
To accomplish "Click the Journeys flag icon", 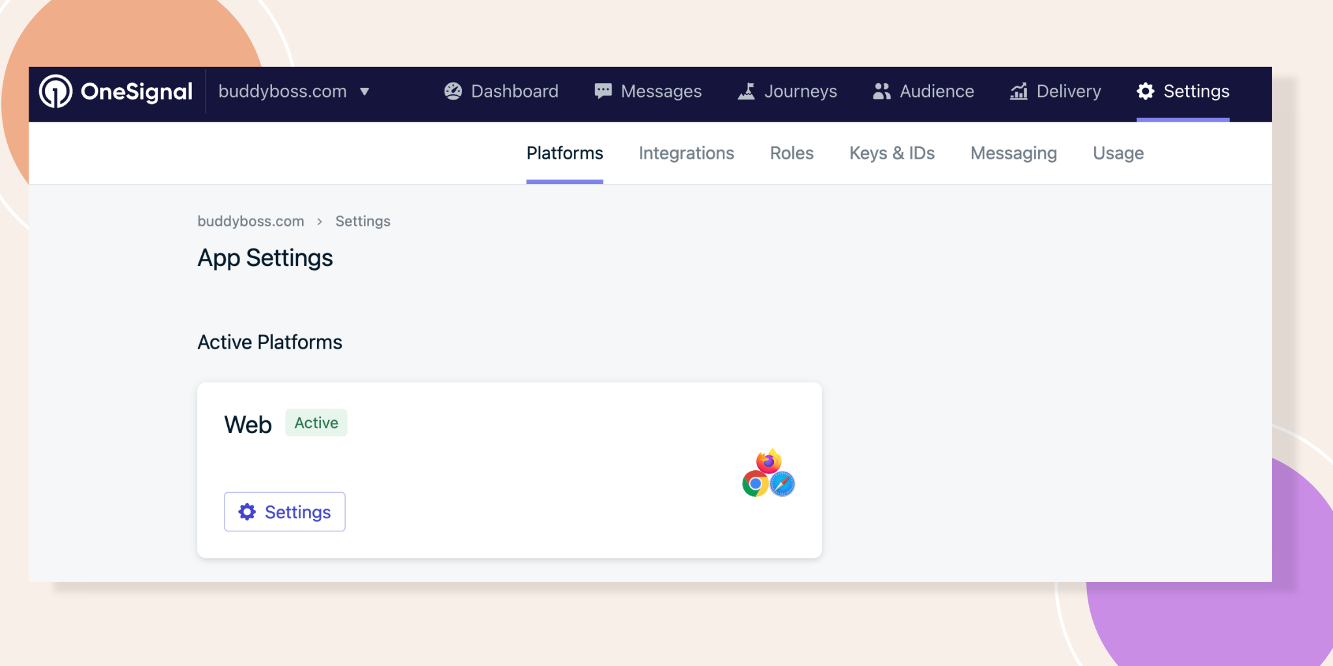I will click(x=747, y=91).
